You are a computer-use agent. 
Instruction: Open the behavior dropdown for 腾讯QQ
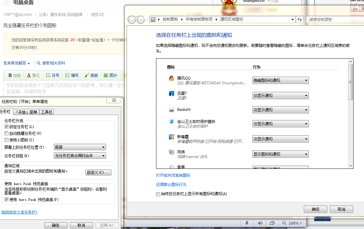[x=280, y=80]
